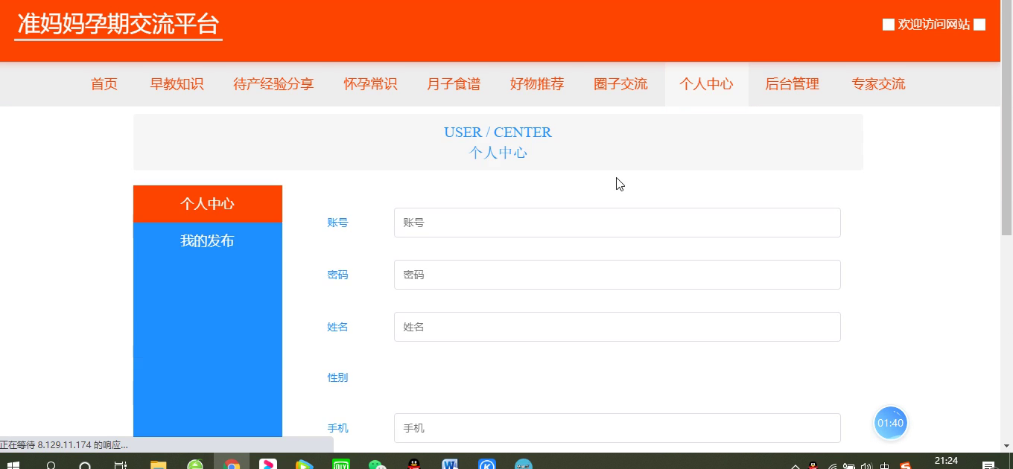The width and height of the screenshot is (1013, 469).
Task: Click the 手机 input field
Action: (x=617, y=428)
